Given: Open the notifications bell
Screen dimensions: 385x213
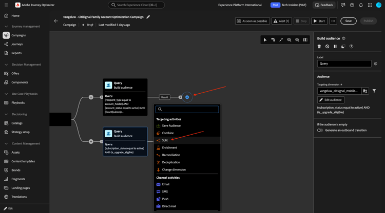Looking at the screenshot, I should click(x=361, y=5).
